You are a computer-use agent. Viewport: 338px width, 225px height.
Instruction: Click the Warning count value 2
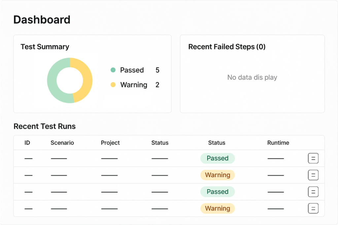[x=157, y=85]
